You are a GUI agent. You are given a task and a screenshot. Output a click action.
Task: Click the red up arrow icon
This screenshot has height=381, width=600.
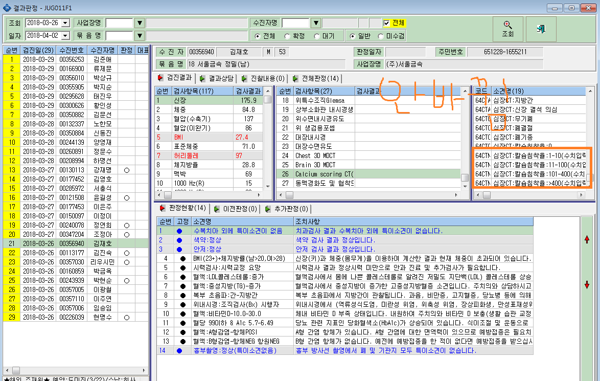[x=587, y=239]
